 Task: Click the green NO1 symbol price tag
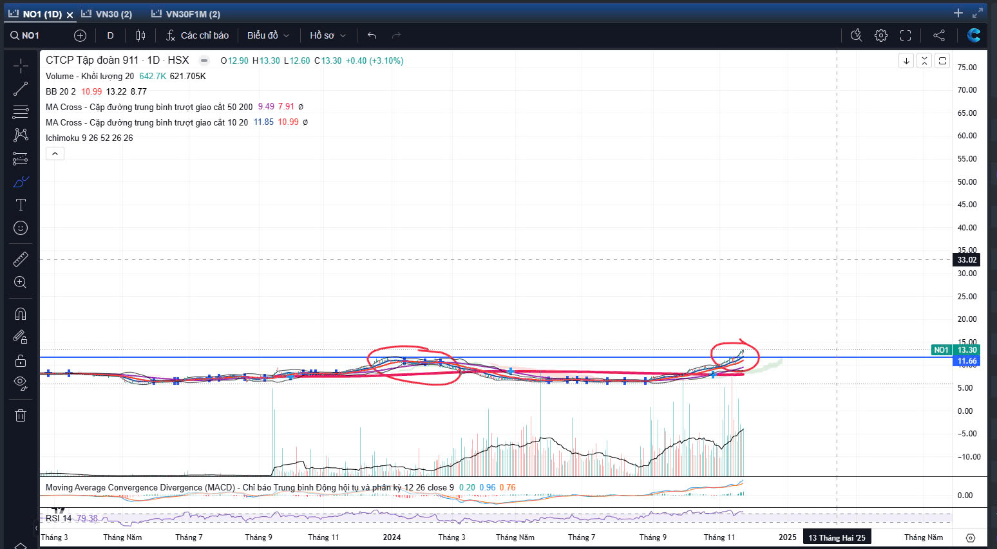[941, 350]
